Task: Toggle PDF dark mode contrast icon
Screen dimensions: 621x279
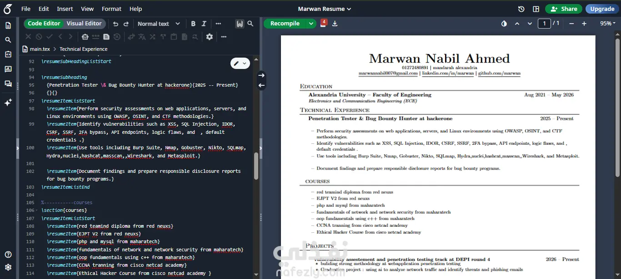Action: pos(504,24)
